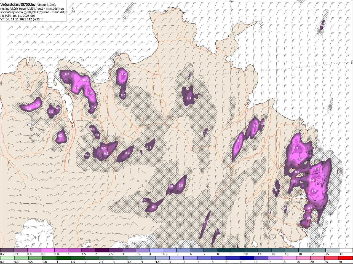The height and width of the screenshot is (264, 353).
Task: Click the slydda/snjókoma legend description line
Action: click(33, 12)
